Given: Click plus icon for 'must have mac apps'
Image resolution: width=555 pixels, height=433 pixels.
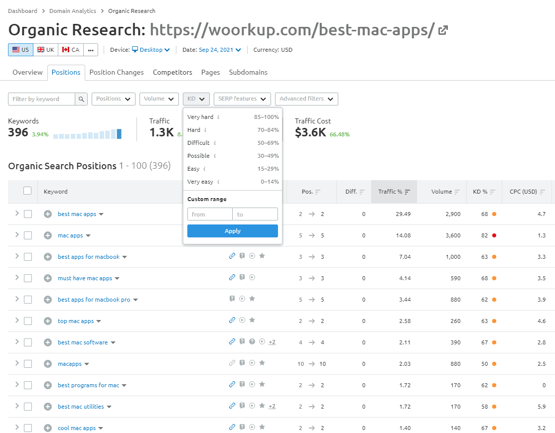Looking at the screenshot, I should 48,278.
